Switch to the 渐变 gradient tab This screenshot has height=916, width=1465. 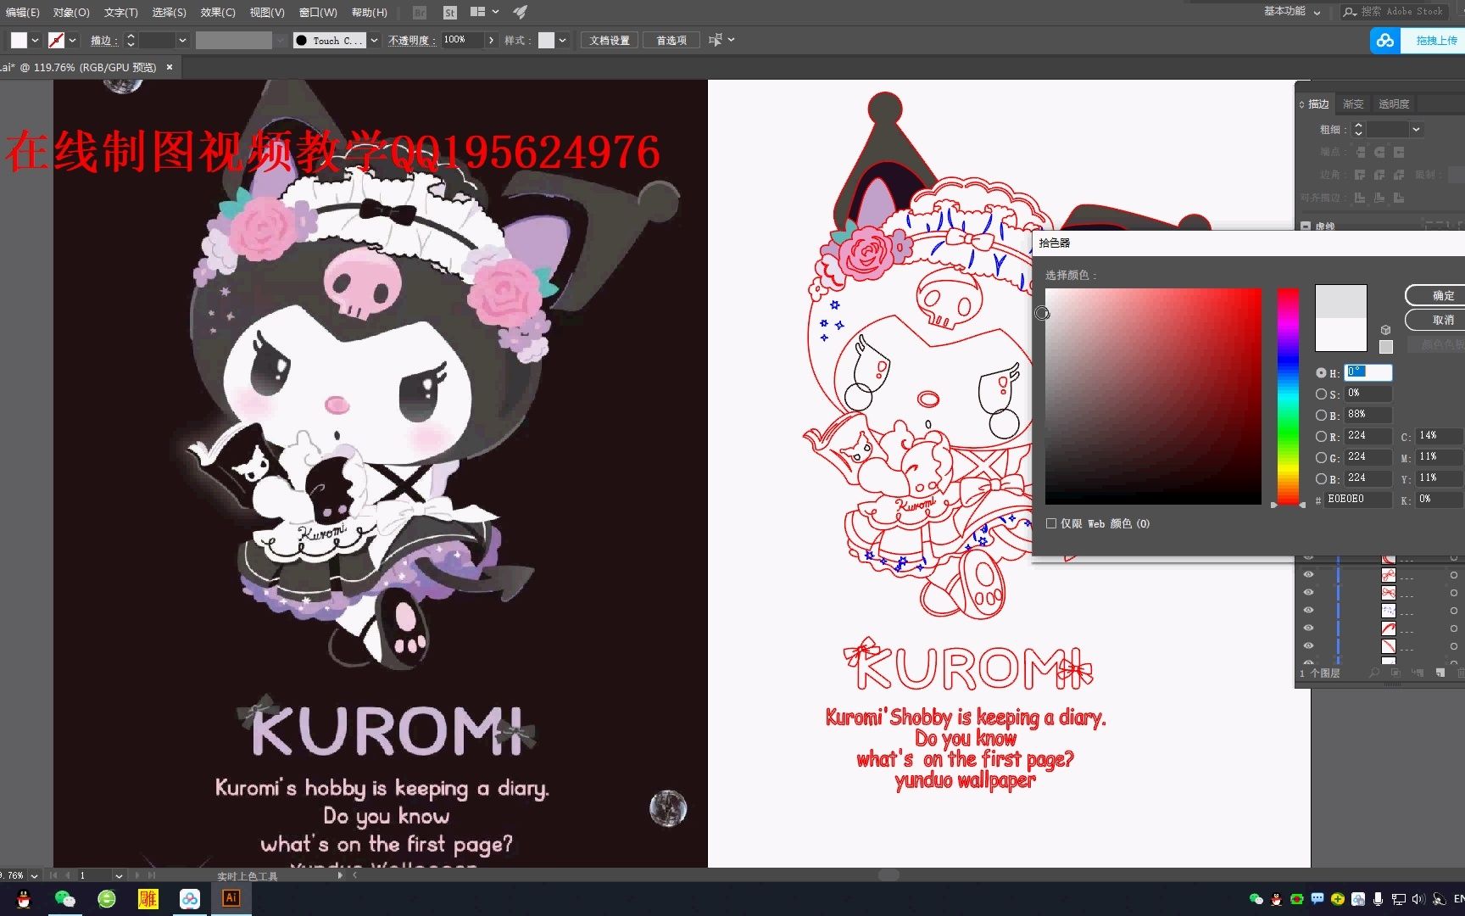click(1353, 104)
